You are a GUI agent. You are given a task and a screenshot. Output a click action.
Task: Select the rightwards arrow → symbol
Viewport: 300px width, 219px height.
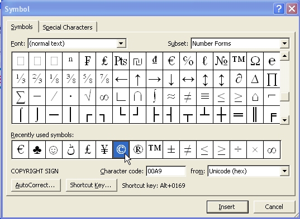(155, 79)
